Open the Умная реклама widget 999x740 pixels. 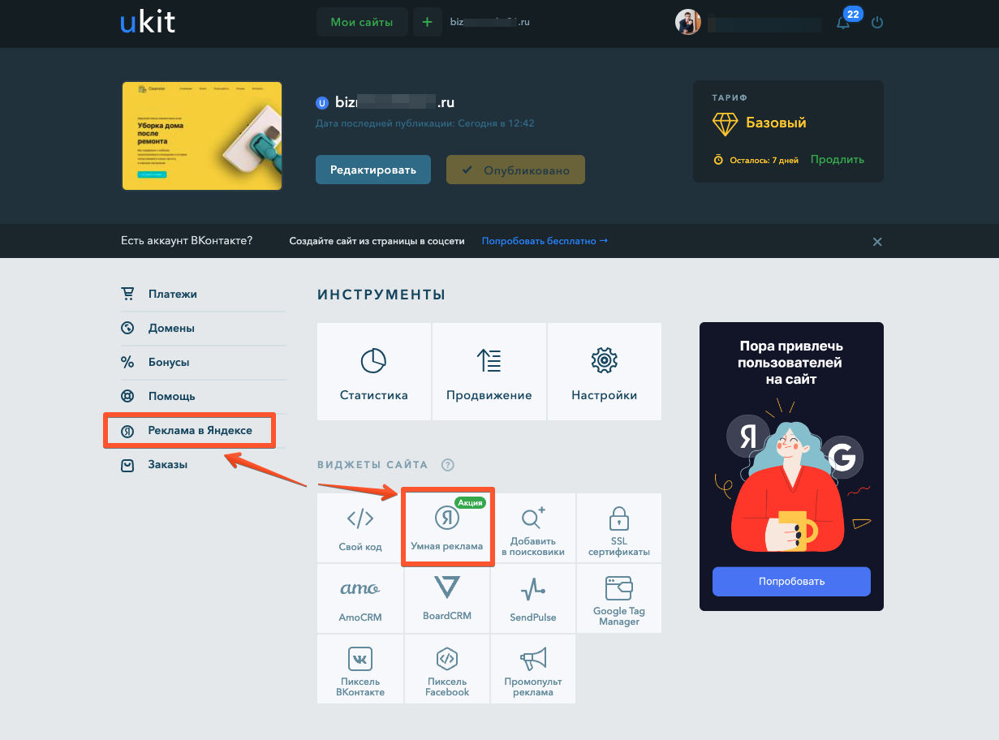point(447,527)
